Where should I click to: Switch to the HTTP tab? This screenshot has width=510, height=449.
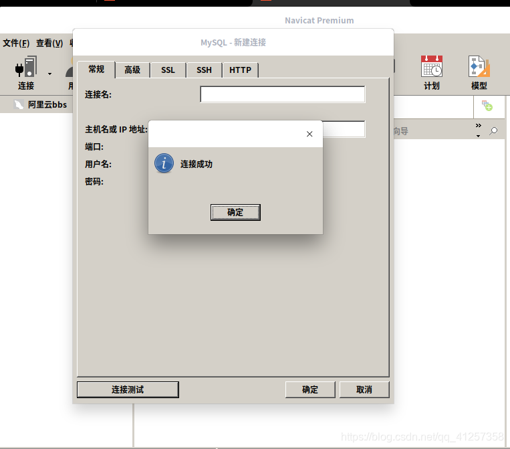click(241, 70)
